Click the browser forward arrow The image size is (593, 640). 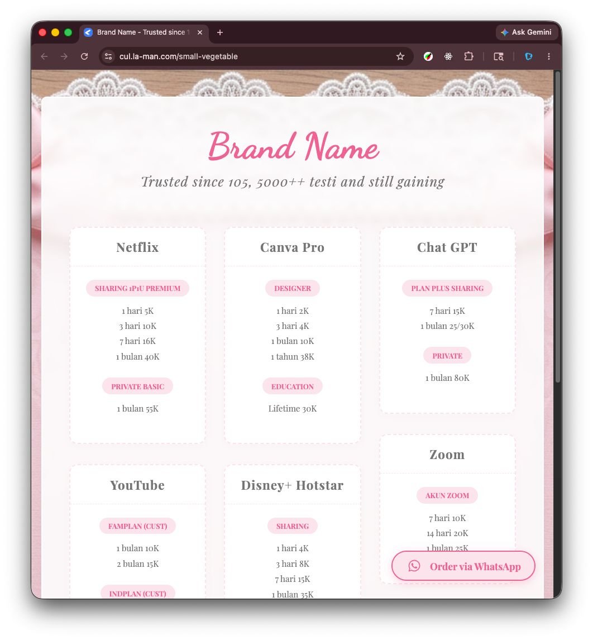[64, 56]
